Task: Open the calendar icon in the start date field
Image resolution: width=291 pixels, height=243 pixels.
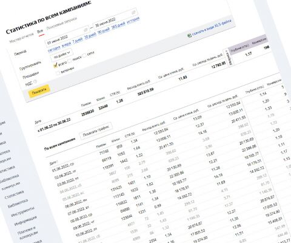Action: [85, 30]
